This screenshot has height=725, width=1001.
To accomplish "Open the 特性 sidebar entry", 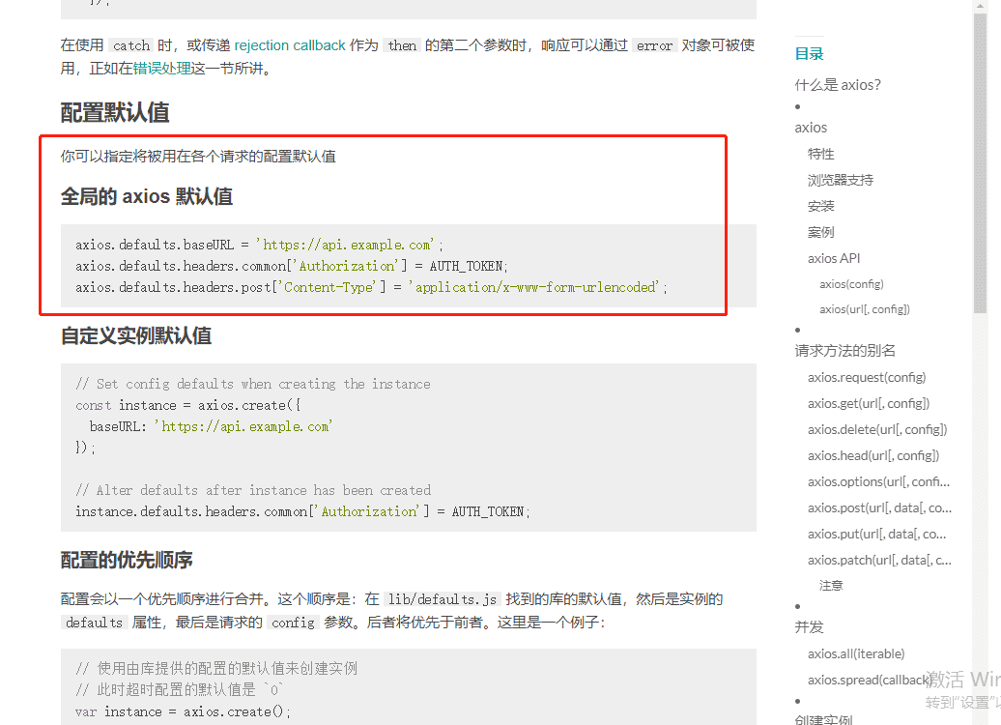I will [821, 154].
